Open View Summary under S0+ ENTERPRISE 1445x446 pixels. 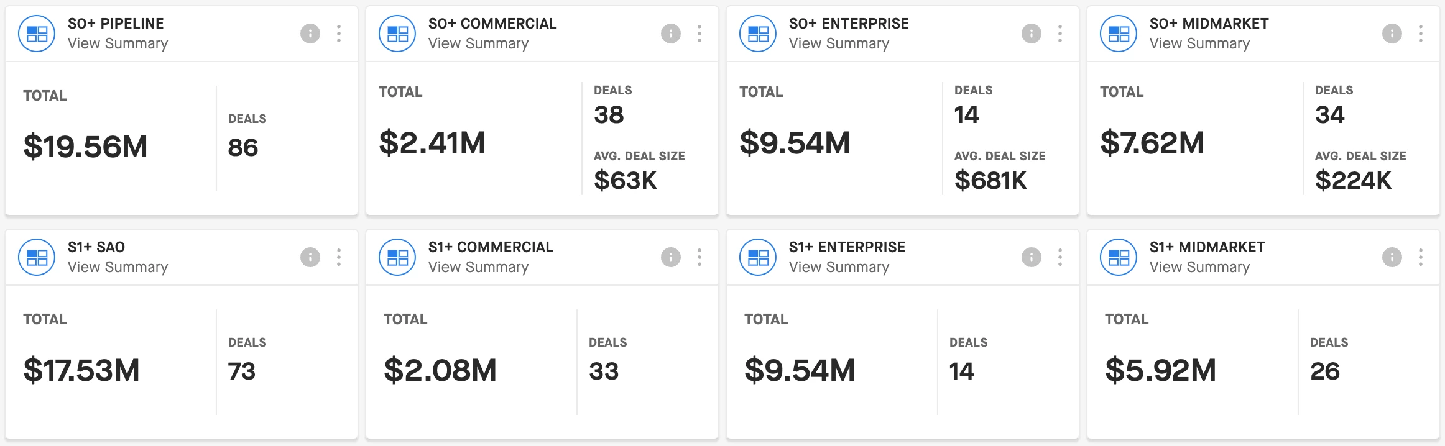pos(839,43)
